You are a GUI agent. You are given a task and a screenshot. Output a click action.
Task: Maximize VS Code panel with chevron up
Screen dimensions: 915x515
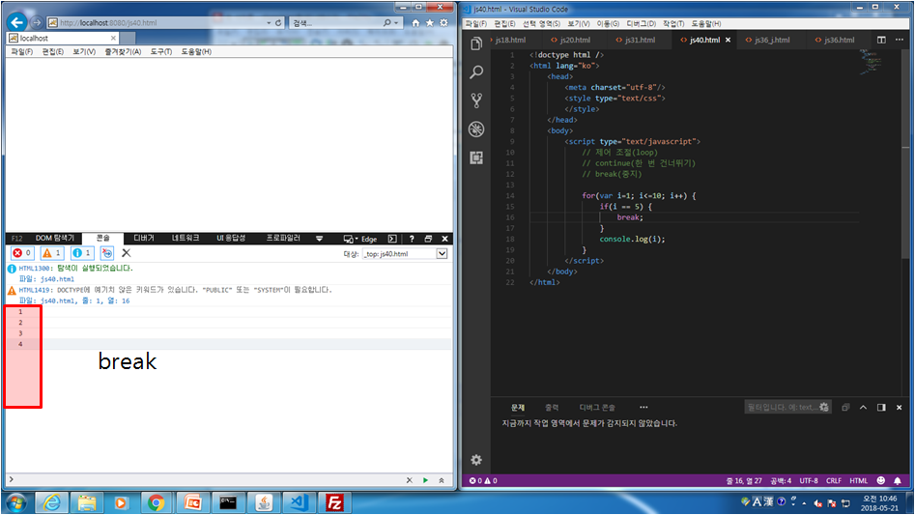(x=863, y=407)
